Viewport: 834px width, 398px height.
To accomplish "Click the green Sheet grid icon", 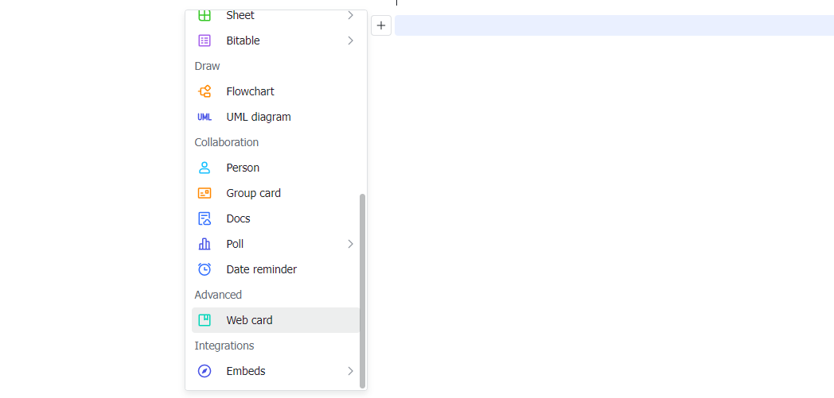I will [205, 15].
